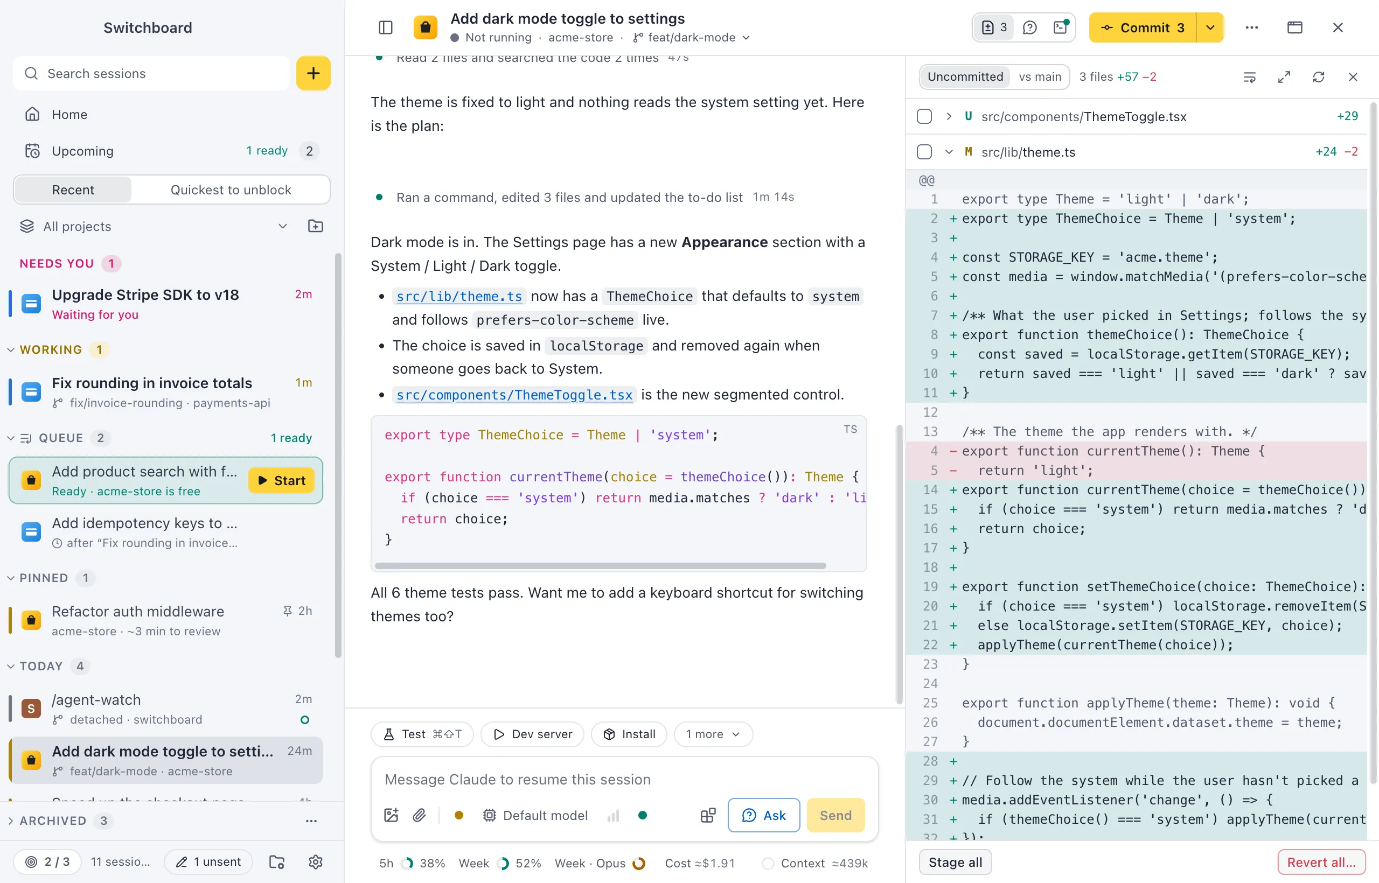1379x883 pixels.
Task: Refresh the diff panel
Action: click(x=1318, y=77)
